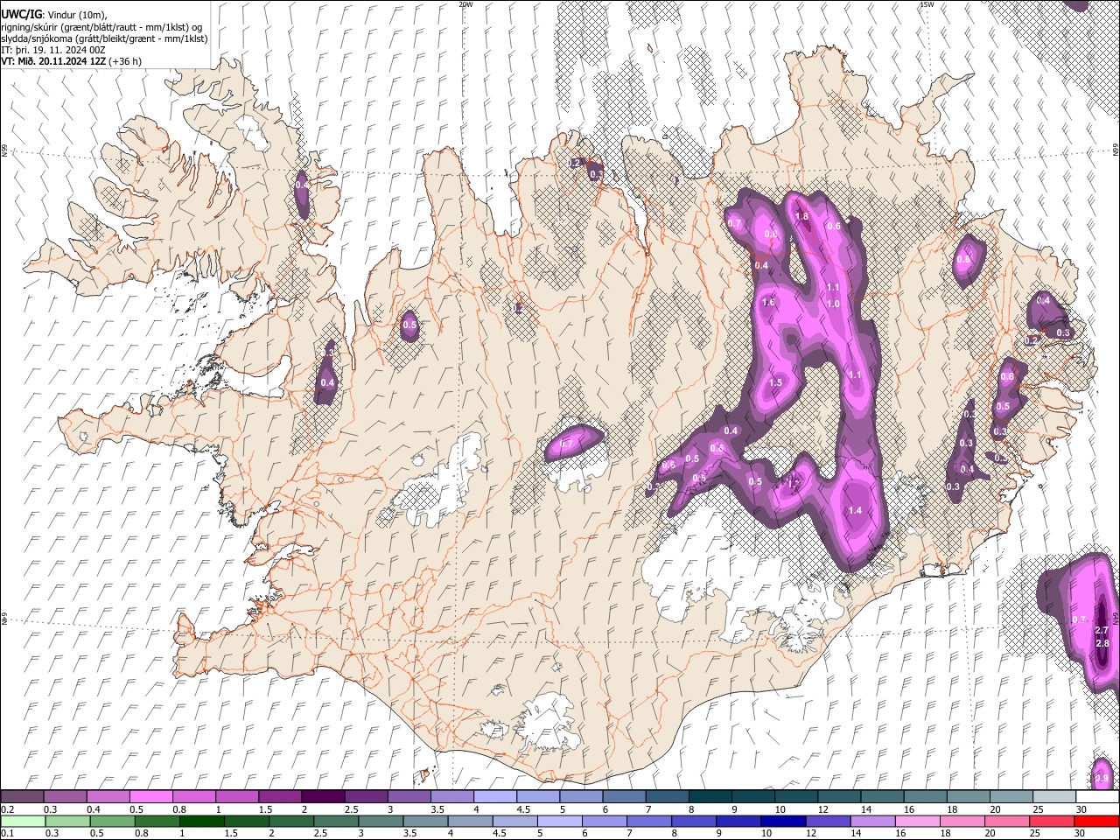1120x840 pixels.
Task: Click the UWC/IG title text
Action: [x=20, y=15]
